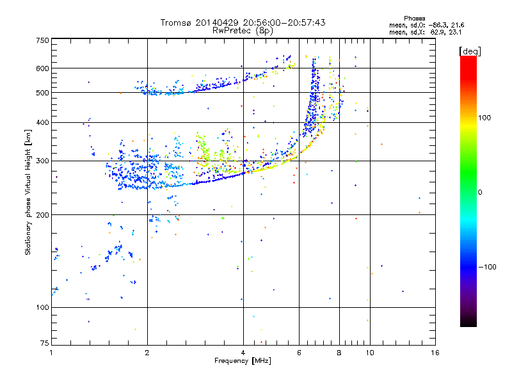Click the y-axis tick label '400'
Viewport: 512px width, 384px height.
[42, 122]
